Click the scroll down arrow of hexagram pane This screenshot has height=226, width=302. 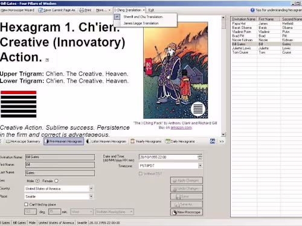tap(223, 134)
